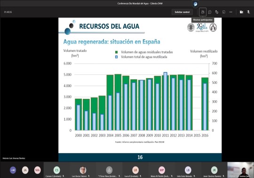
Task: Click the green legend swatch for aguas residuales
Action: click(x=116, y=52)
